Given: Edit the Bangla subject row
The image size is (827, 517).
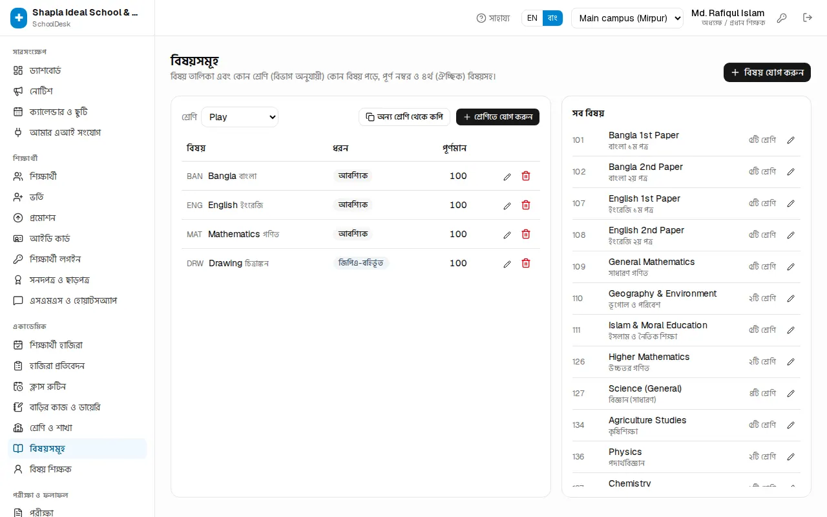Looking at the screenshot, I should click(507, 176).
